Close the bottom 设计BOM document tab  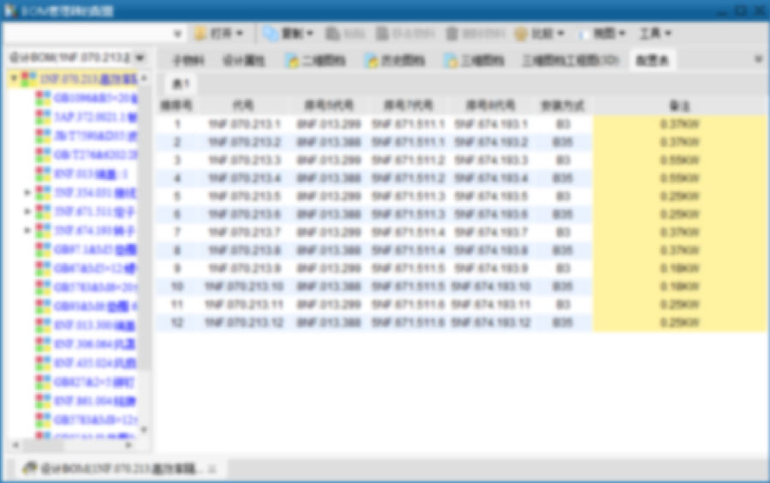pos(212,469)
